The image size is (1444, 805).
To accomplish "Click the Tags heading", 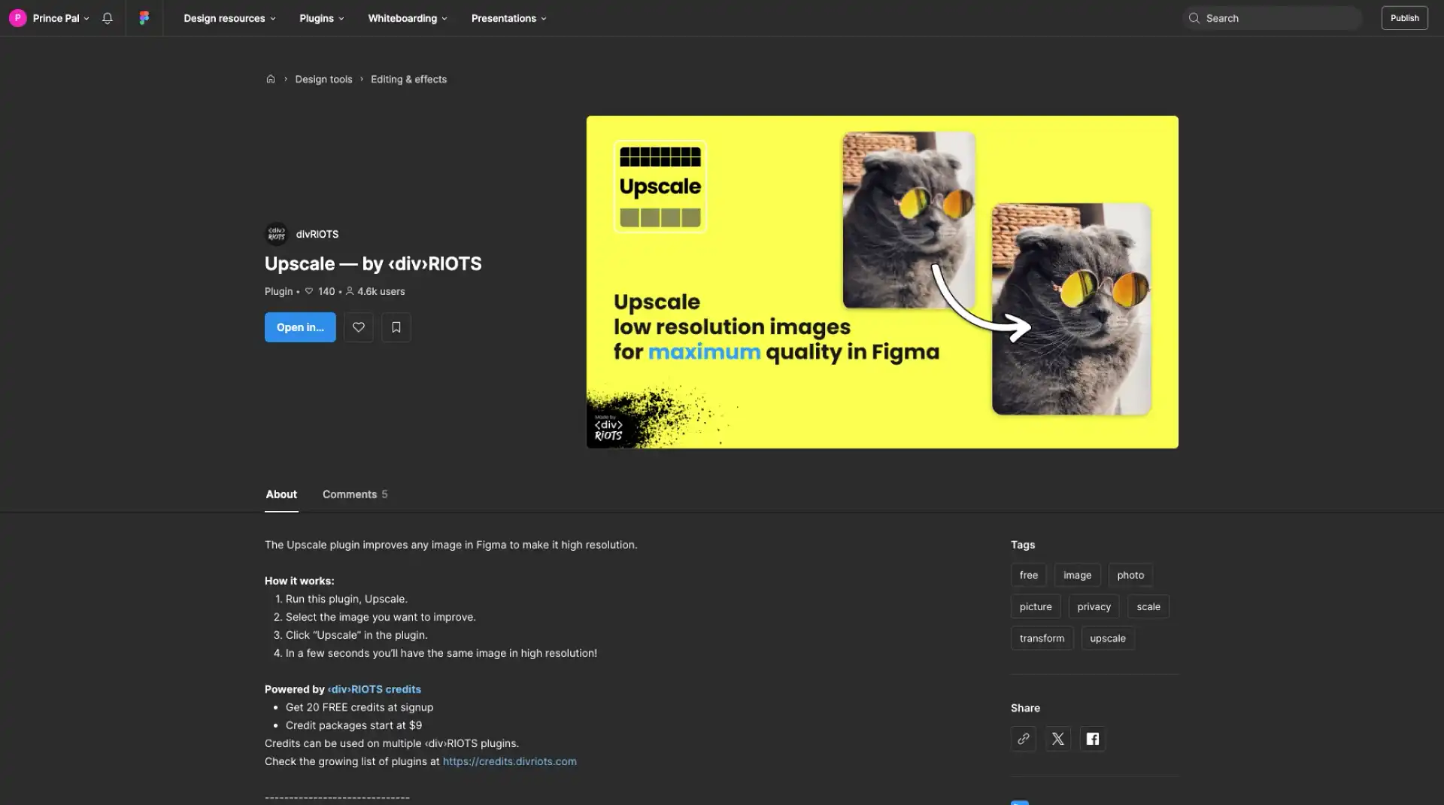I will coord(1023,545).
